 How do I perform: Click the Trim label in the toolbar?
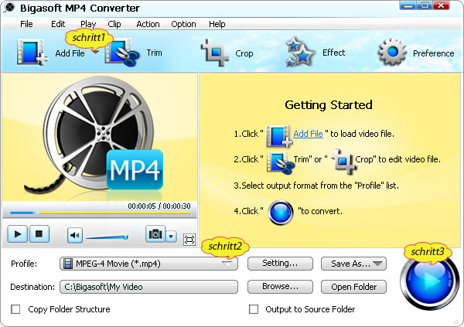tap(154, 53)
